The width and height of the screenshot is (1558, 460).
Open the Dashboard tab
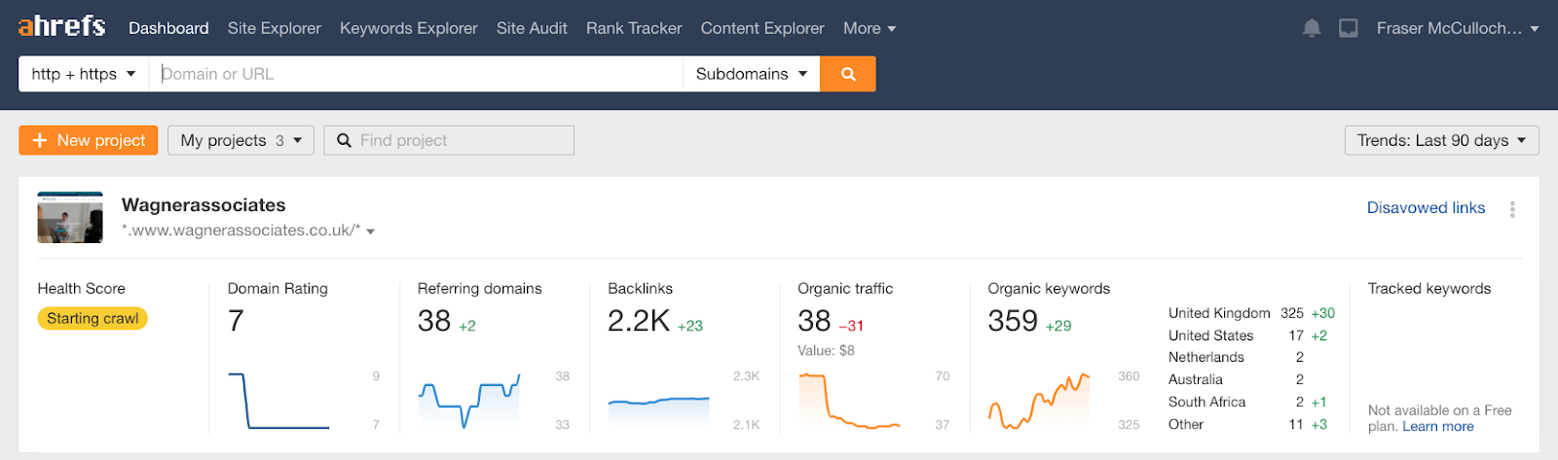tap(168, 28)
